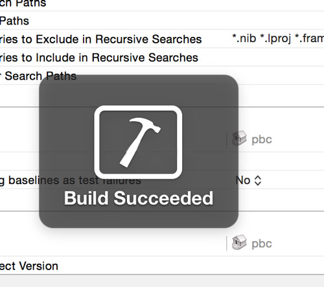Screen dimensions: 324x287
Task: Click empty value cell for Include in Recursive Searches
Action: pyautogui.click(x=277, y=58)
